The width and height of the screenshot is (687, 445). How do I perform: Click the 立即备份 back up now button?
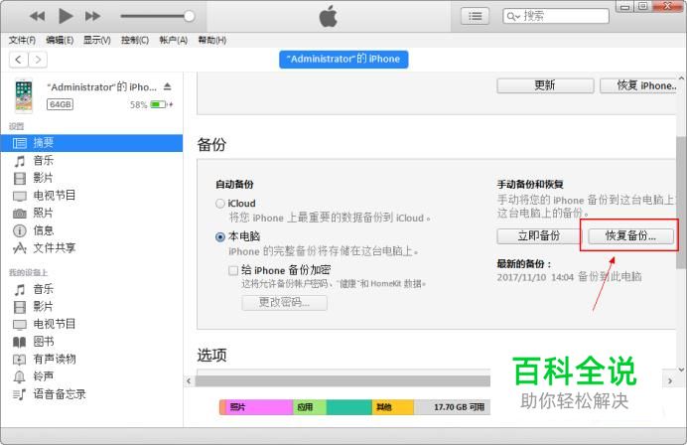[539, 235]
